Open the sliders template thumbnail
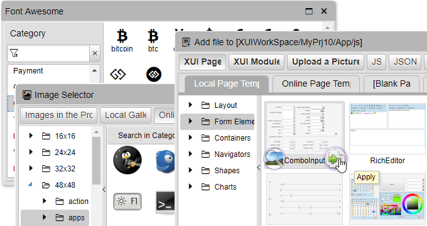The width and height of the screenshot is (427, 226). coord(305,199)
